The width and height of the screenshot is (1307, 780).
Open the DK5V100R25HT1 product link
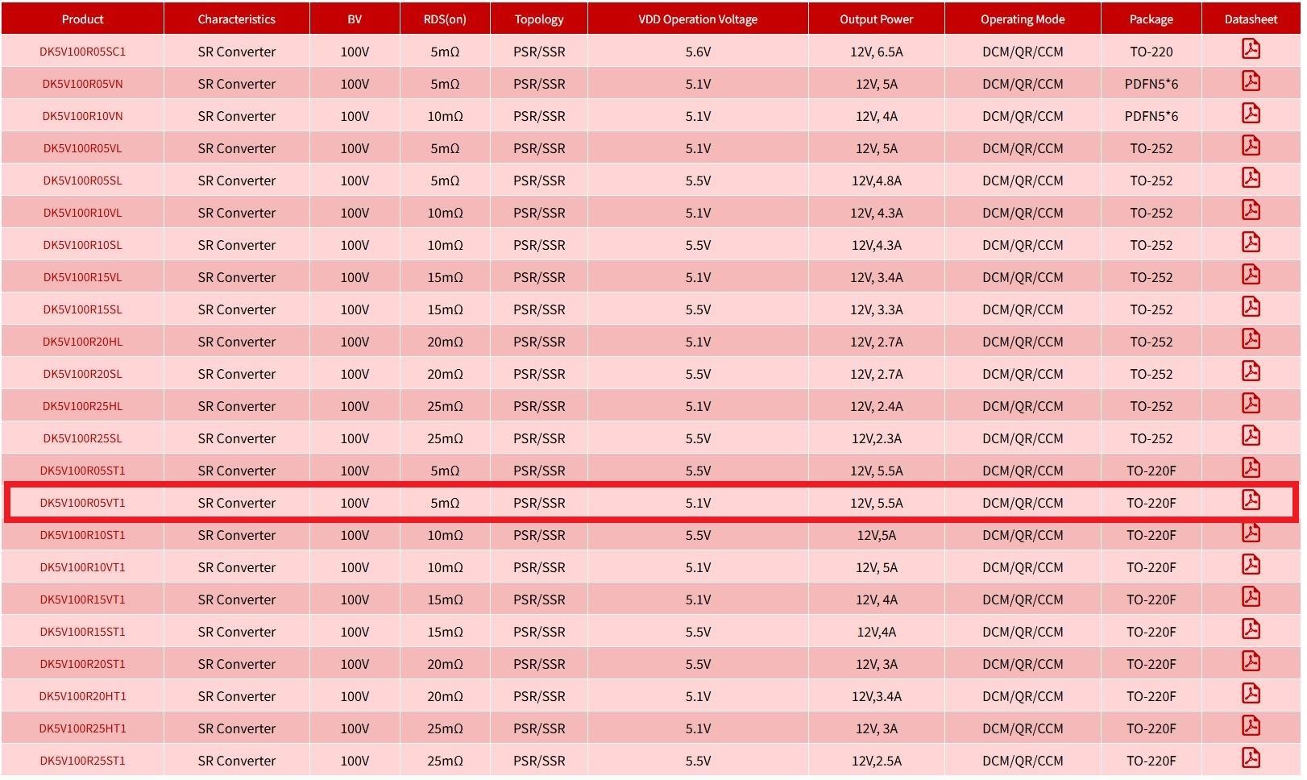point(83,728)
